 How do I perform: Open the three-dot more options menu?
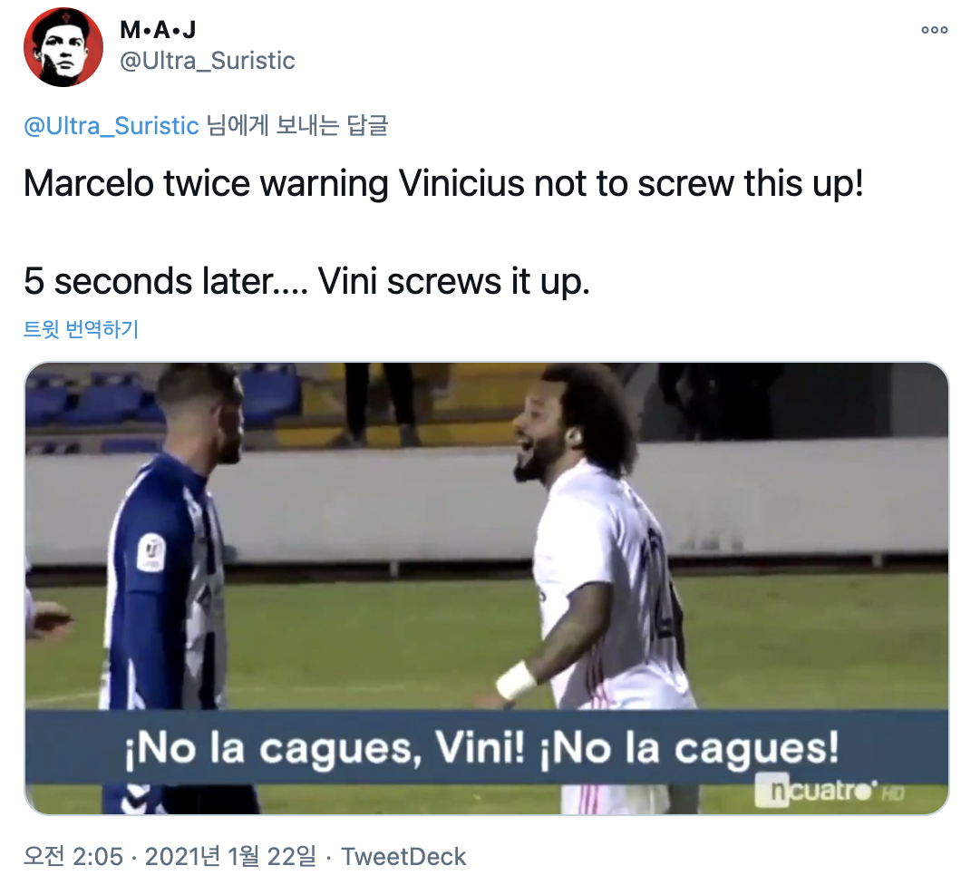(934, 30)
